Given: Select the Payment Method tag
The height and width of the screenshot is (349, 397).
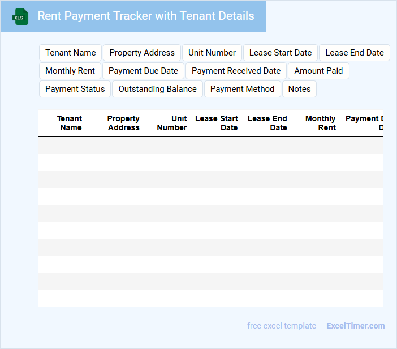Looking at the screenshot, I should coord(242,89).
